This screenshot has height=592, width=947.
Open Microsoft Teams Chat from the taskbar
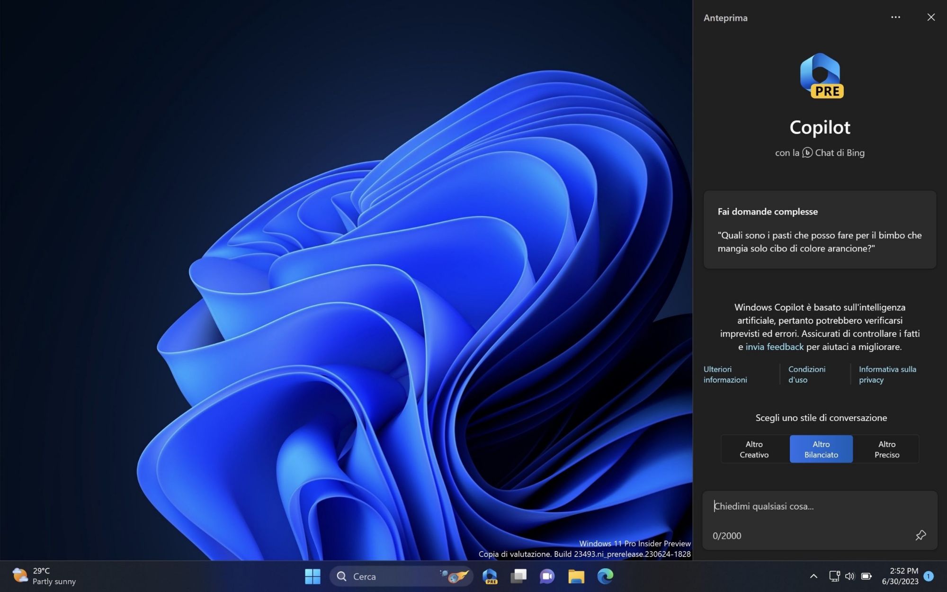point(547,576)
